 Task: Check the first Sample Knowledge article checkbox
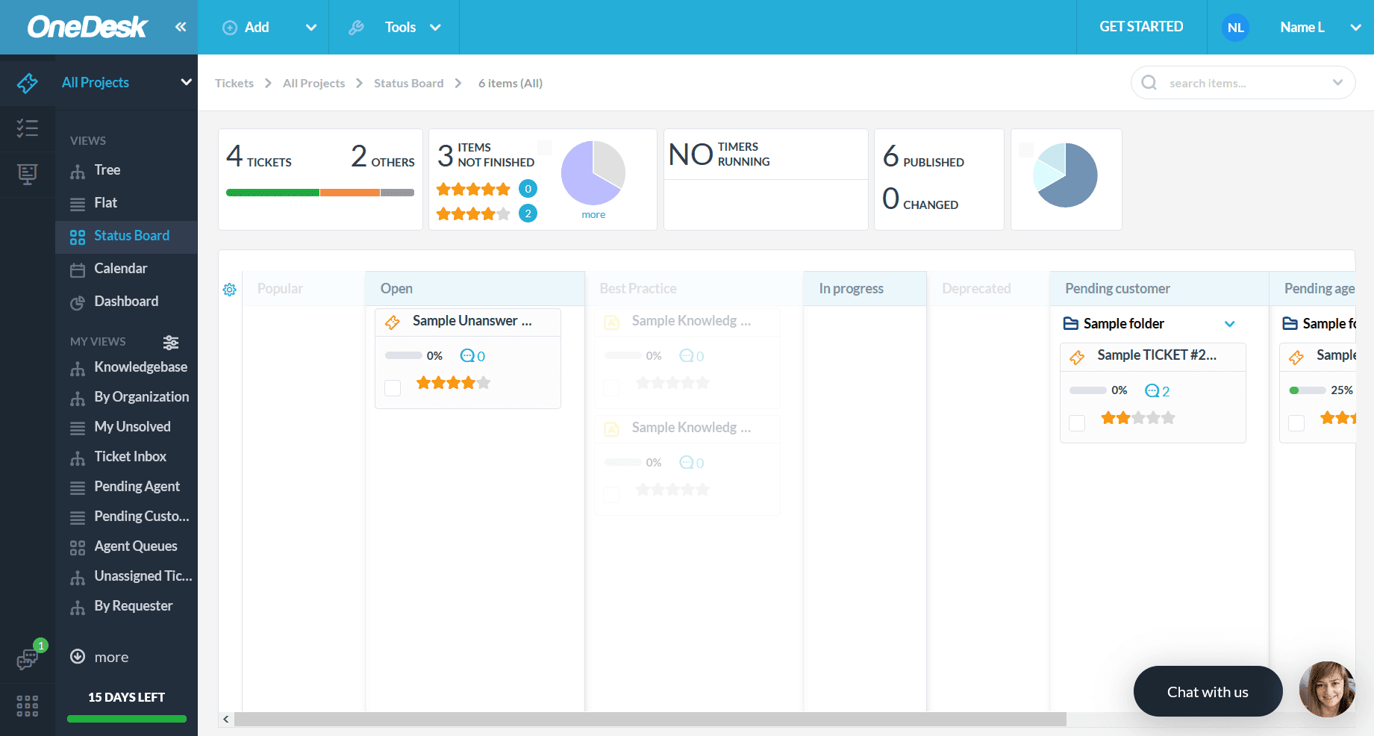click(611, 387)
